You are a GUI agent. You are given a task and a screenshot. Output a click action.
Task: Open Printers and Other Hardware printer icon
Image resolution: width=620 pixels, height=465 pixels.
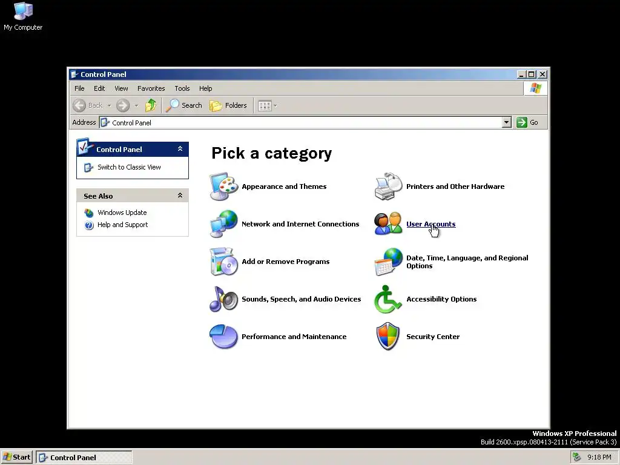tap(388, 186)
